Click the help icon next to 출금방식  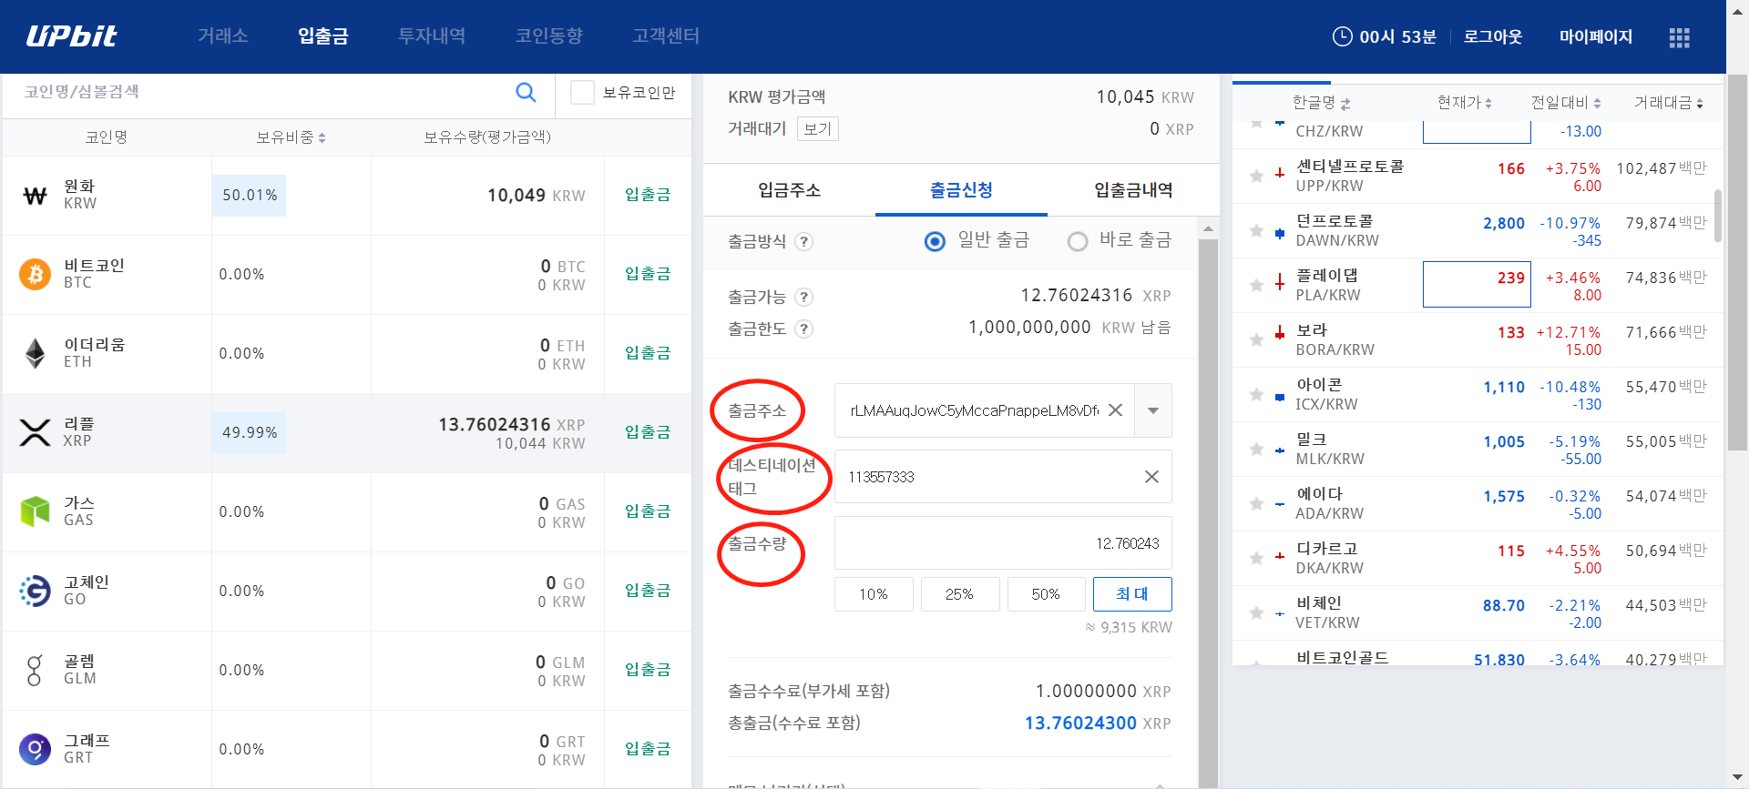click(803, 242)
